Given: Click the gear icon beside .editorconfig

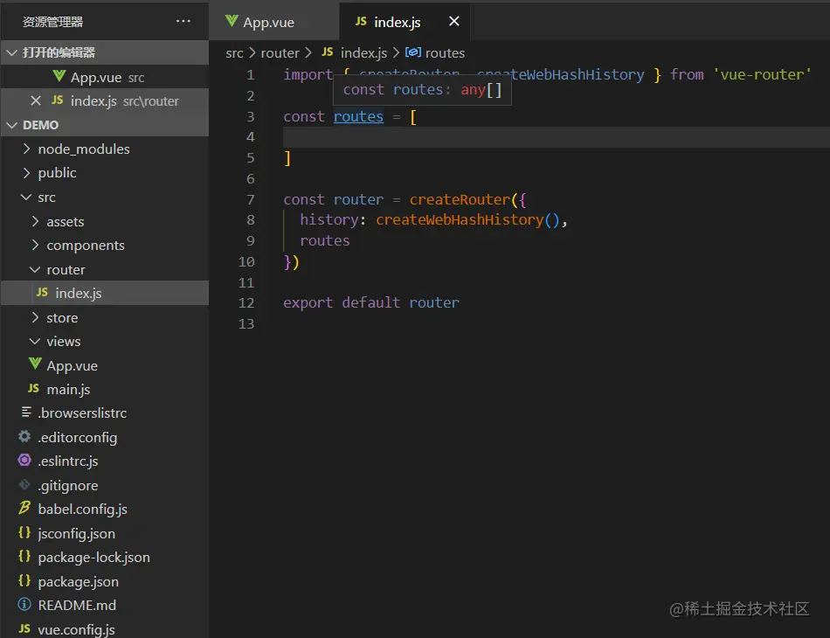Looking at the screenshot, I should [24, 436].
